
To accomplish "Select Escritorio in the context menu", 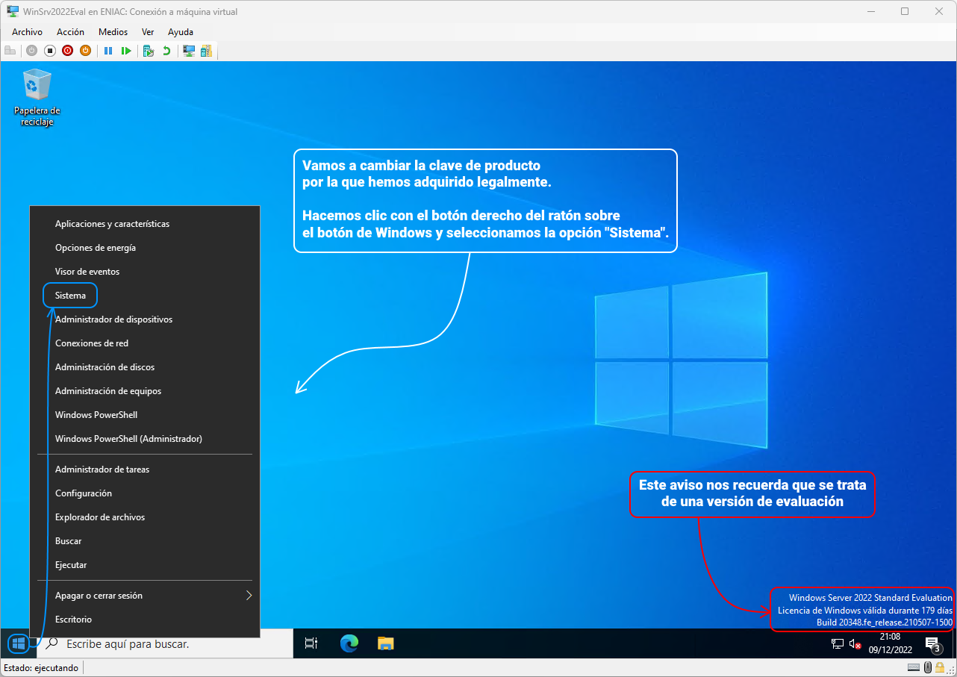I will 144,620.
